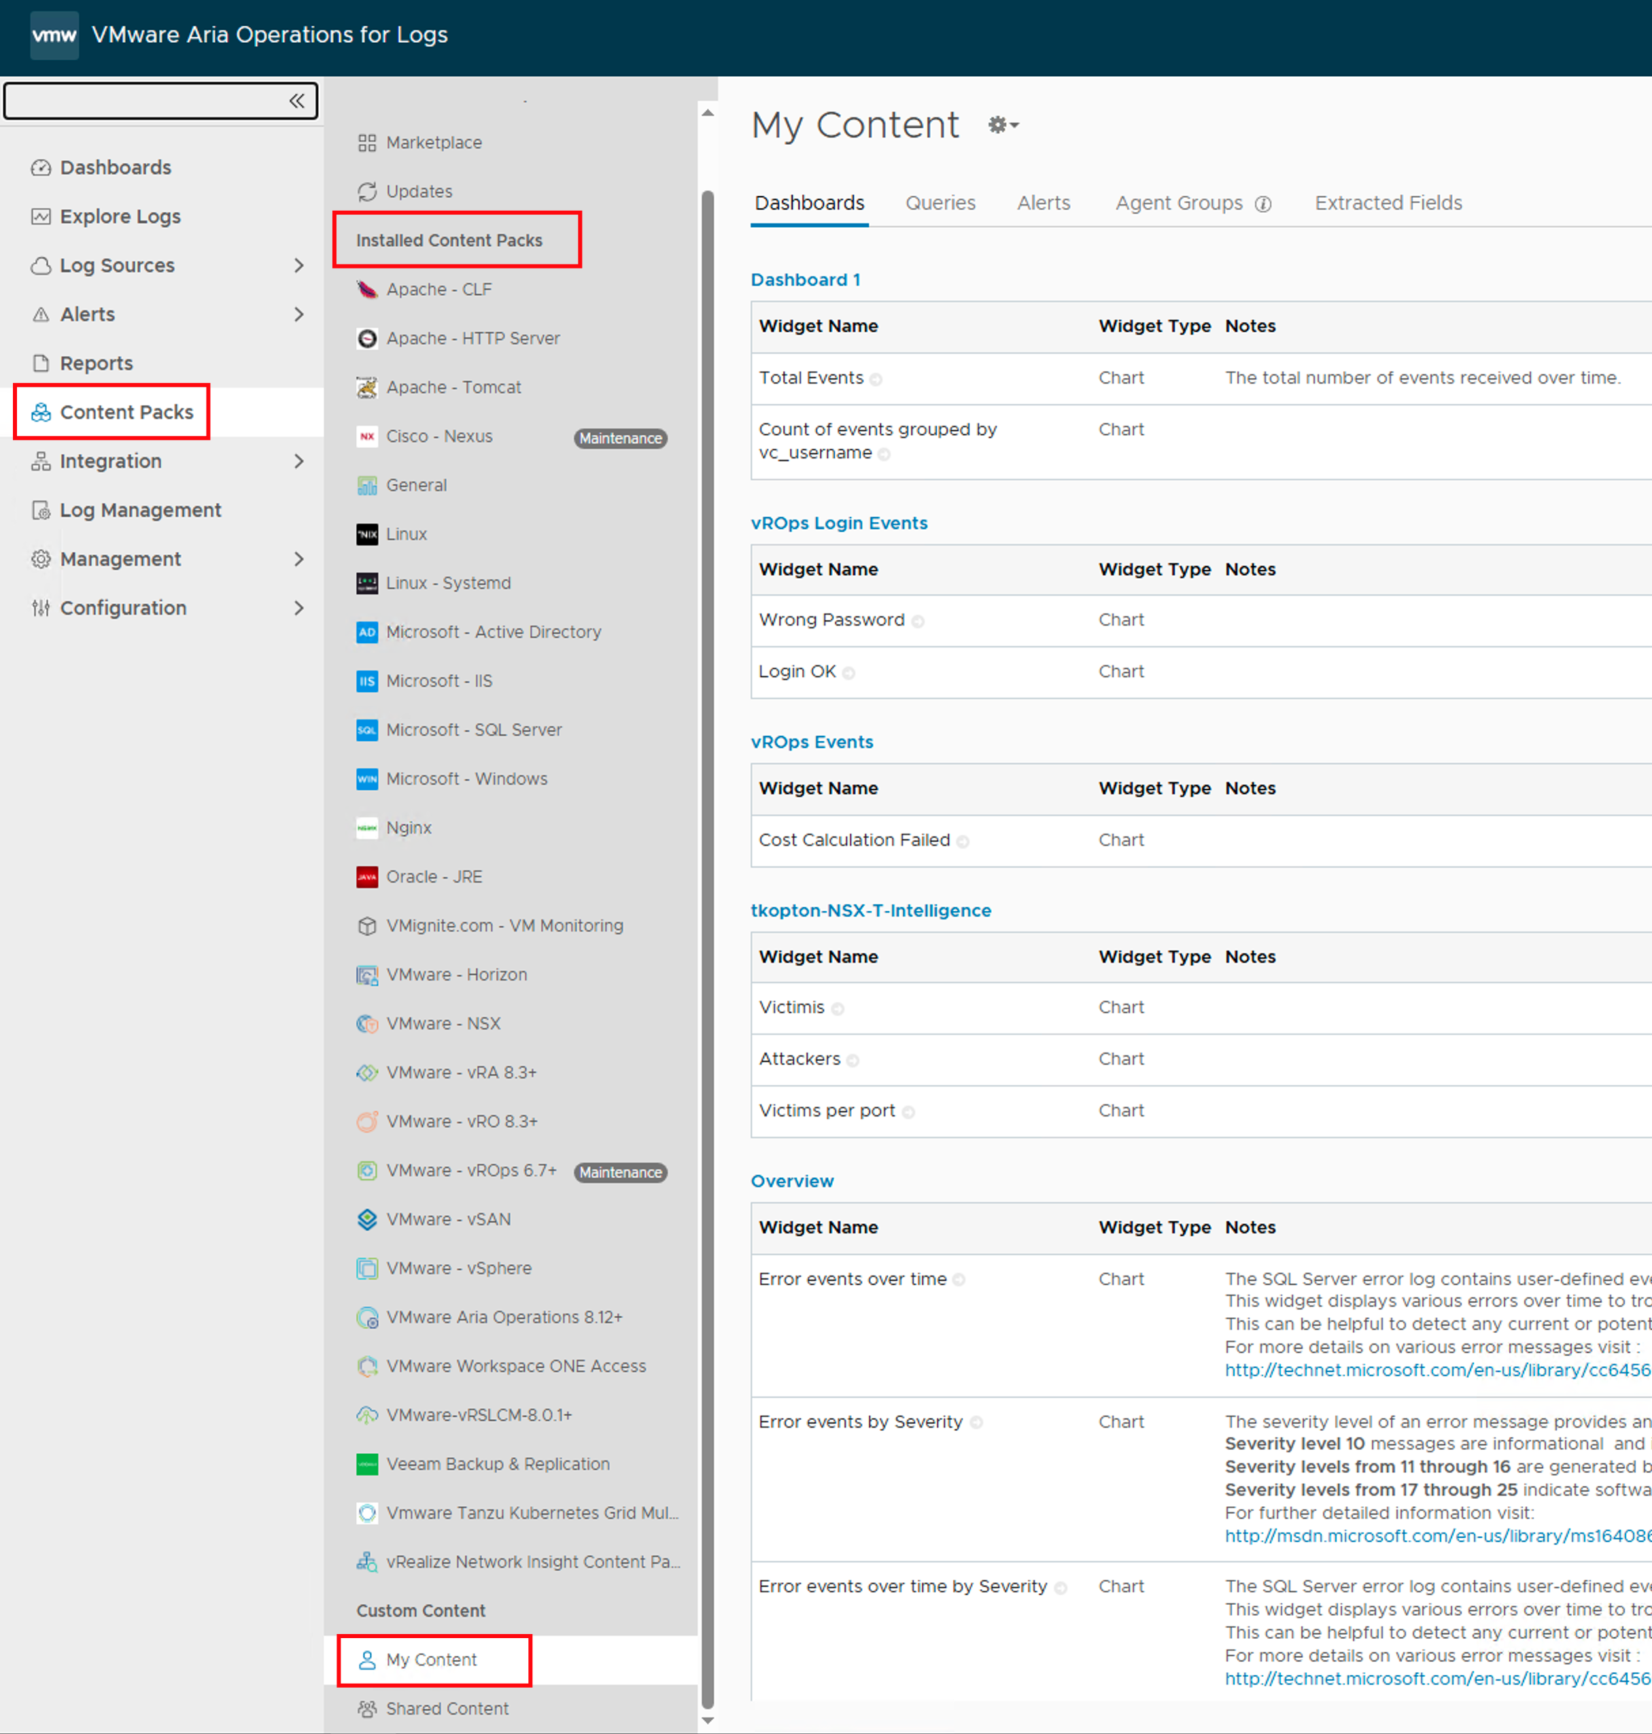Open the gear dropdown beside My Content
The height and width of the screenshot is (1734, 1652).
pos(1003,125)
